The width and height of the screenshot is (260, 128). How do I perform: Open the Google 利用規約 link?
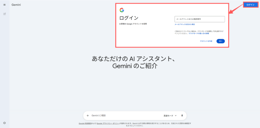coord(85,123)
